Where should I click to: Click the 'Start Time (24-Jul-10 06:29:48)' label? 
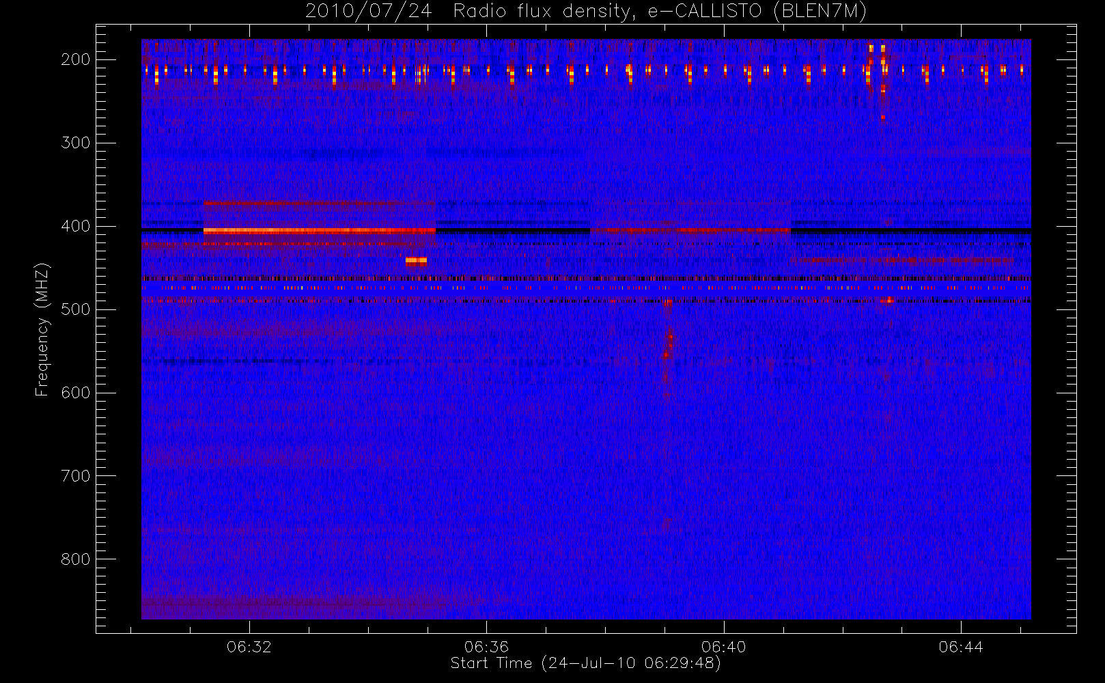[x=586, y=663]
